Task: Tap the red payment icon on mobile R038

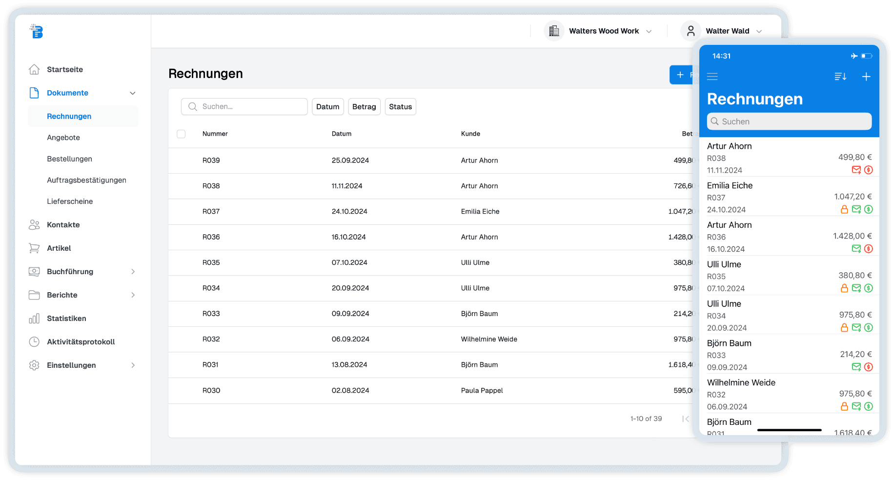Action: [869, 170]
